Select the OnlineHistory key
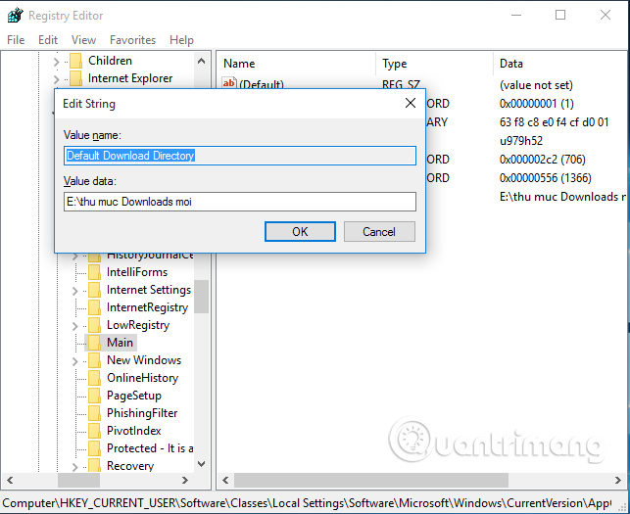 (143, 378)
